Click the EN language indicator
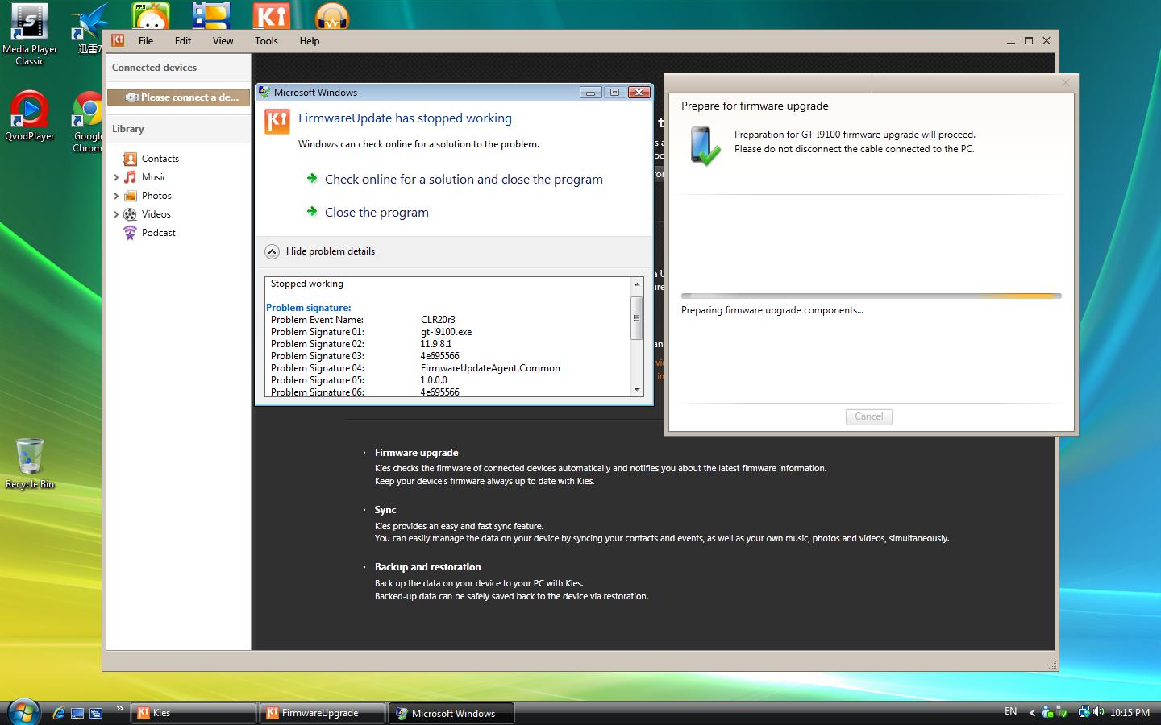 1010,712
